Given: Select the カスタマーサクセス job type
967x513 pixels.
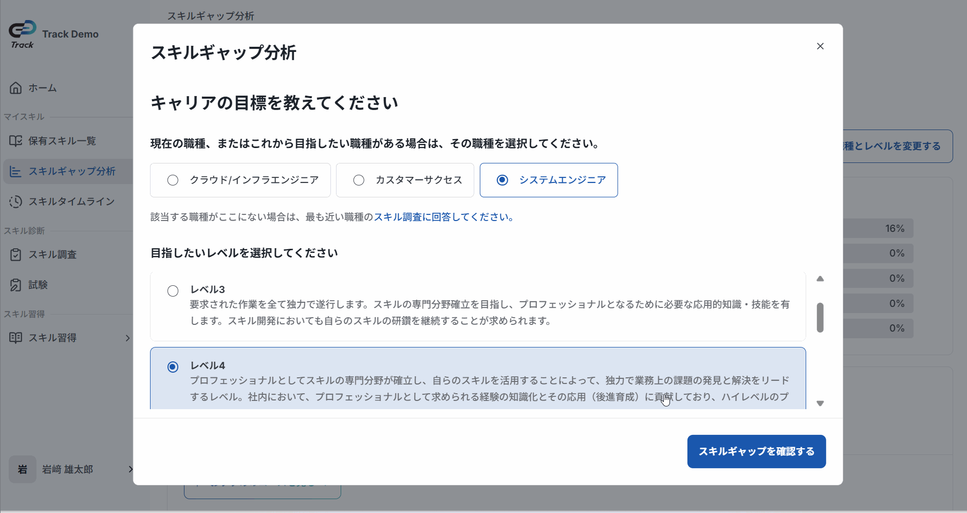Looking at the screenshot, I should (359, 180).
